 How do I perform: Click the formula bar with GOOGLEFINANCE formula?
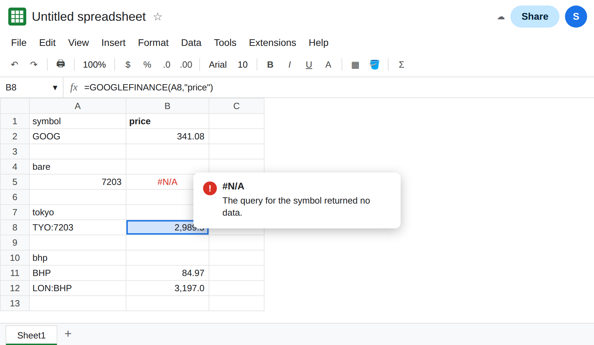[337, 88]
